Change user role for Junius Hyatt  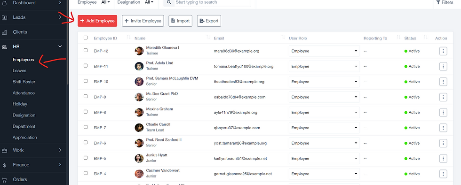click(x=324, y=158)
